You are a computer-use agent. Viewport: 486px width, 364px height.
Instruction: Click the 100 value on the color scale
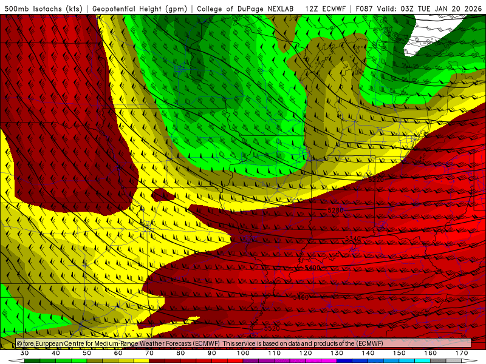[243, 353]
